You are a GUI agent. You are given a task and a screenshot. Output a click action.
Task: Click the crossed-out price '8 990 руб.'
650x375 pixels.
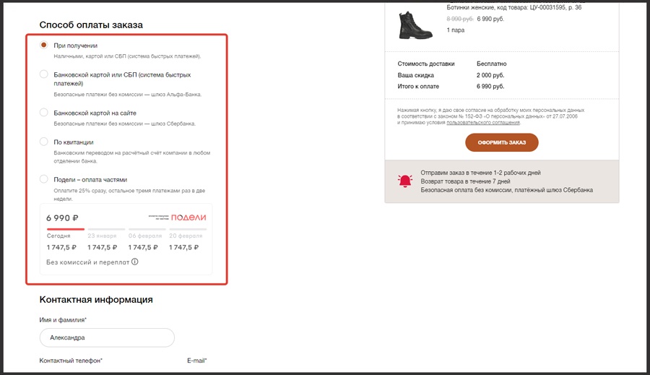(461, 19)
